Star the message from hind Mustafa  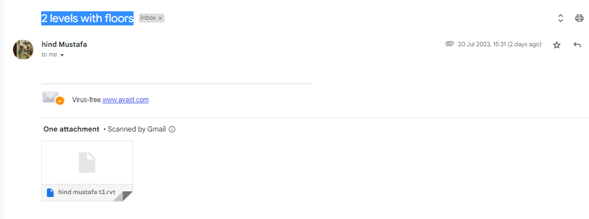click(x=557, y=45)
